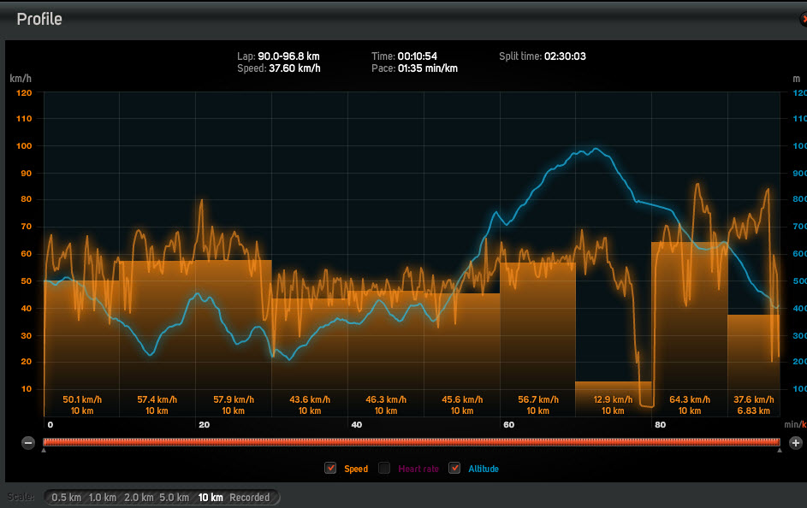Enable the Heart rate checkbox
Screen dimensions: 807x508
pos(384,468)
